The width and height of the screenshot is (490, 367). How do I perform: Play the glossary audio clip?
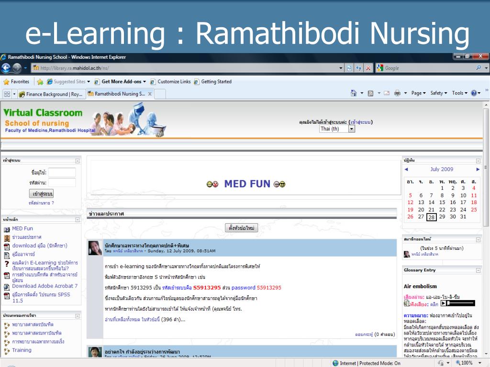444,303
